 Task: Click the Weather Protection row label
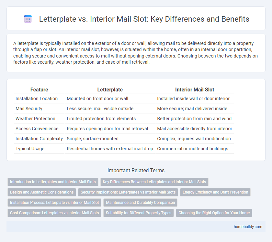click(35, 119)
